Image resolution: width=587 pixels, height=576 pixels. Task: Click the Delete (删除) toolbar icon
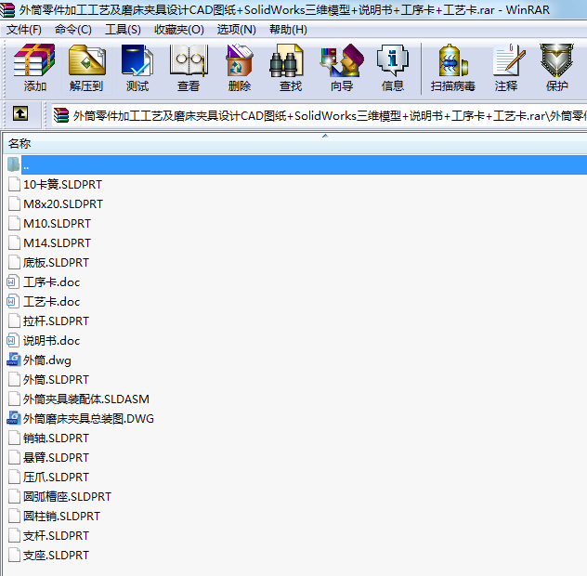click(240, 60)
